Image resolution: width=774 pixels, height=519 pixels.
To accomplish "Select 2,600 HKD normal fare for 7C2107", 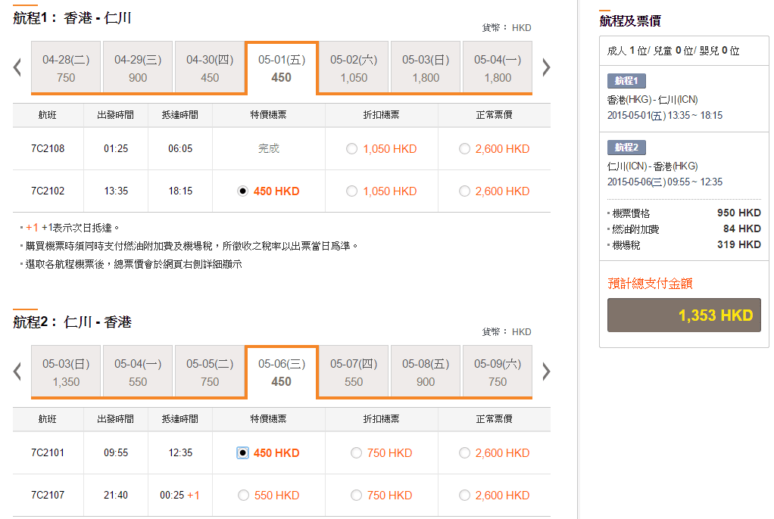I will (x=464, y=496).
